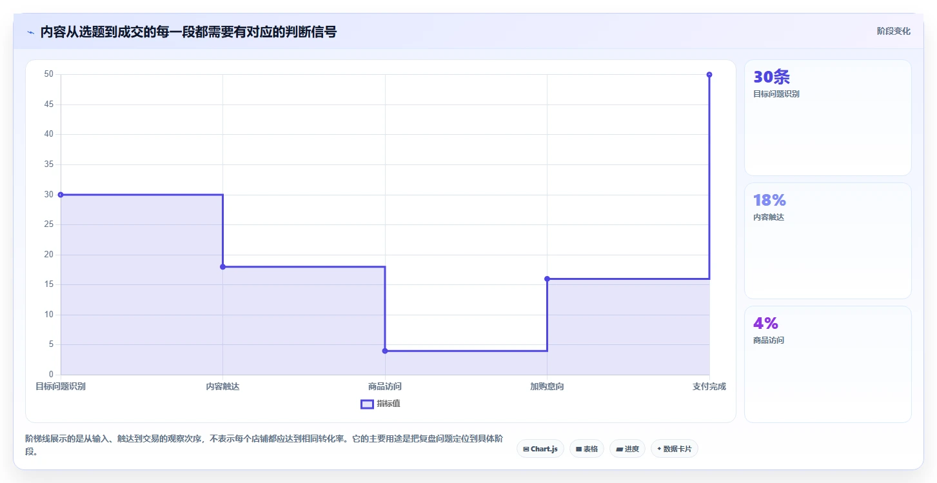Click the lightning icon beside the title
937x483 pixels.
[31, 32]
